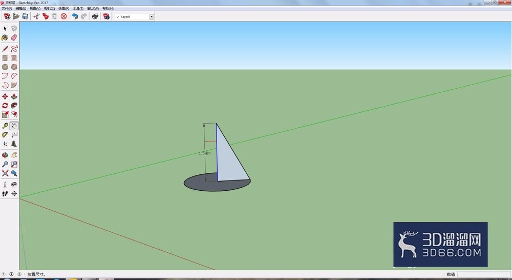Select the Pan hand tool

pos(14,155)
